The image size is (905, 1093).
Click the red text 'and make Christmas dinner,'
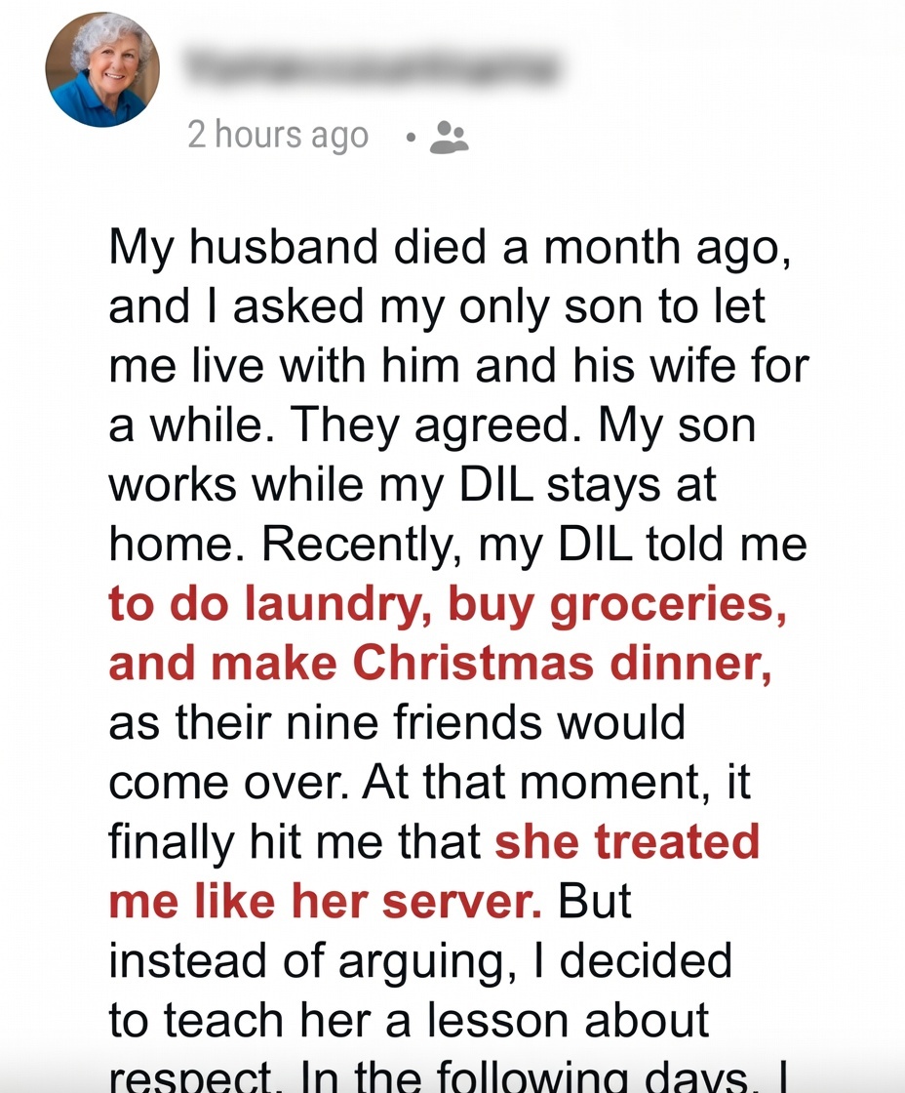pyautogui.click(x=440, y=664)
